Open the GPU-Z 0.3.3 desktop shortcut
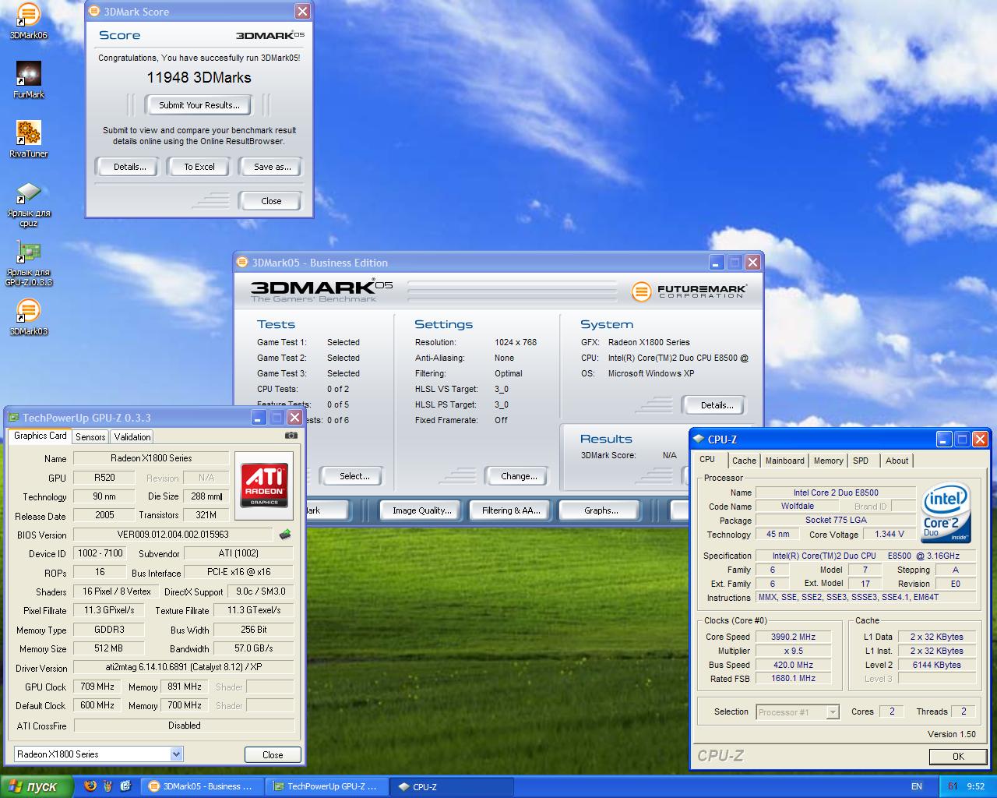This screenshot has height=798, width=997. click(28, 263)
